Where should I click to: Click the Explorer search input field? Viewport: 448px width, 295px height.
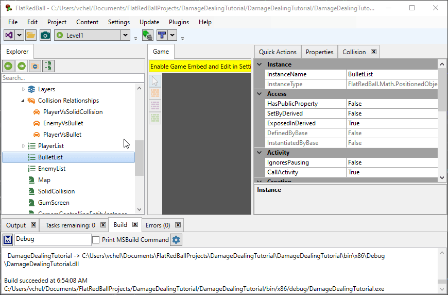pyautogui.click(x=72, y=78)
